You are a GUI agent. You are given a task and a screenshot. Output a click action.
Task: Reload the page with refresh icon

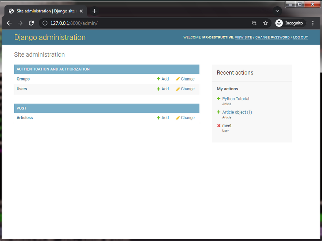coord(31,23)
